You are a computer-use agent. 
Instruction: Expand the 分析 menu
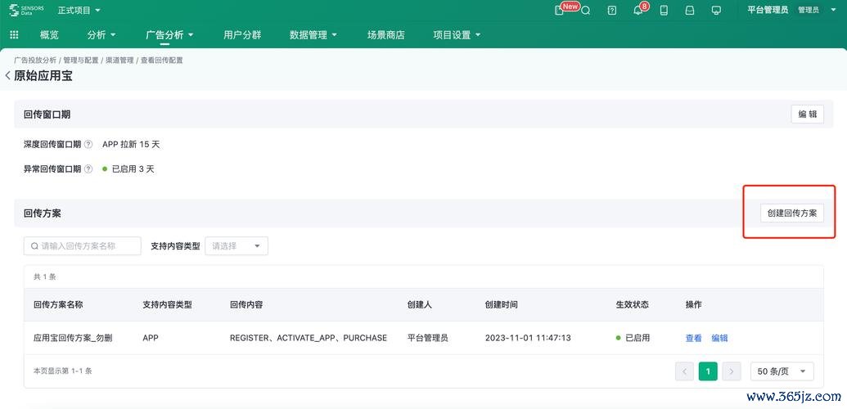(x=101, y=35)
